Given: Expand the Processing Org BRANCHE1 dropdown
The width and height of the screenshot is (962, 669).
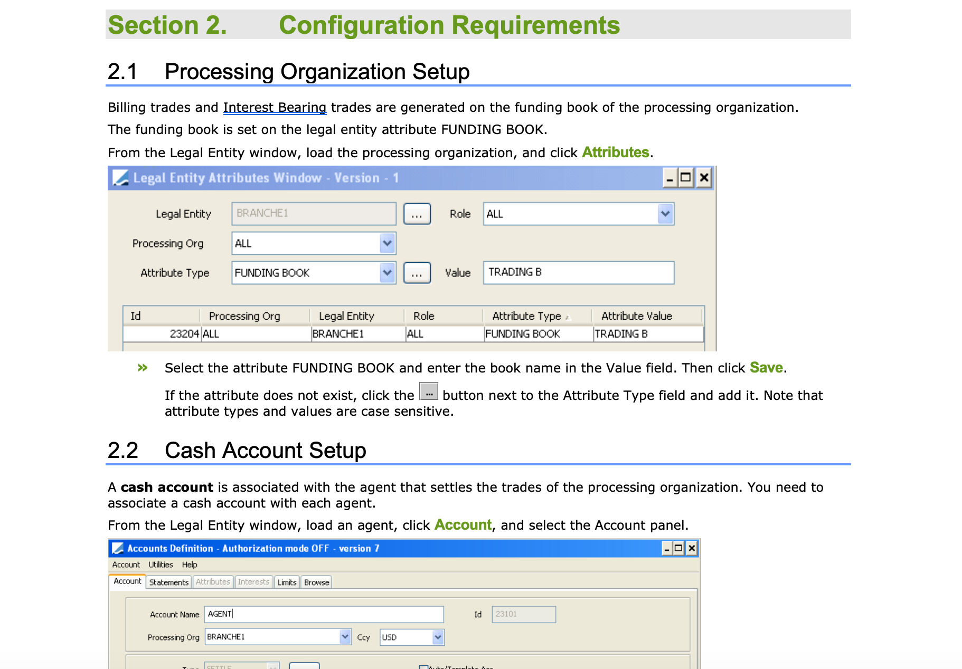Looking at the screenshot, I should point(345,637).
